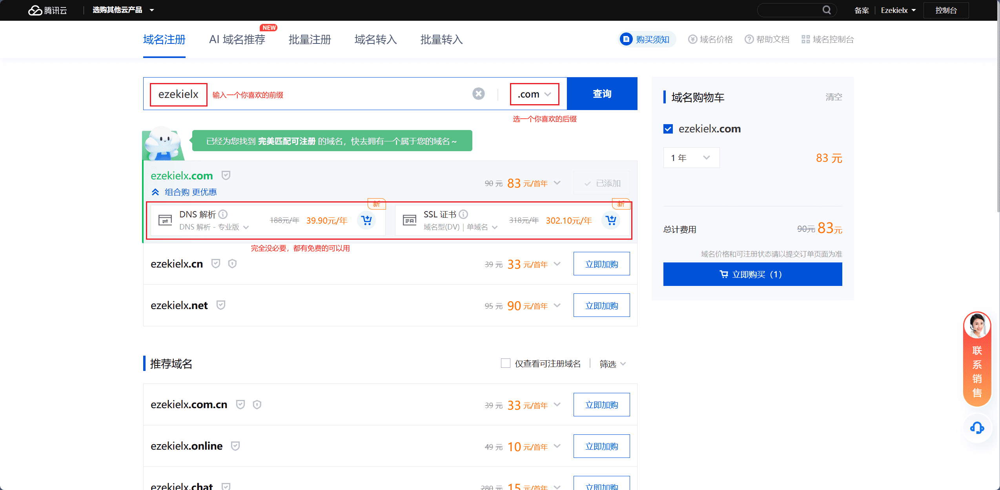The height and width of the screenshot is (490, 1000).
Task: Click the shield icon next to ezekielx.online
Action: pyautogui.click(x=235, y=446)
